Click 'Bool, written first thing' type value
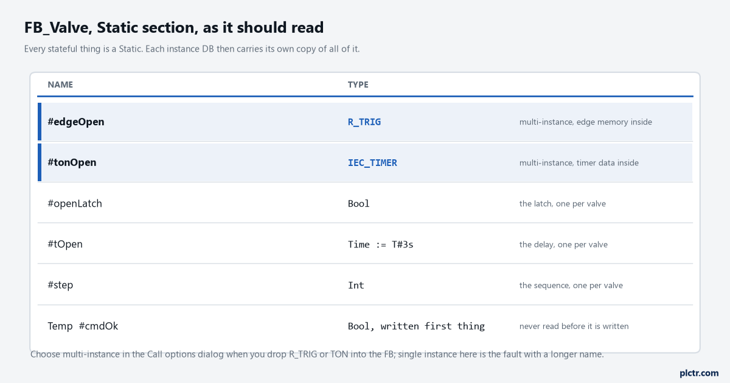This screenshot has width=730, height=383. (416, 326)
